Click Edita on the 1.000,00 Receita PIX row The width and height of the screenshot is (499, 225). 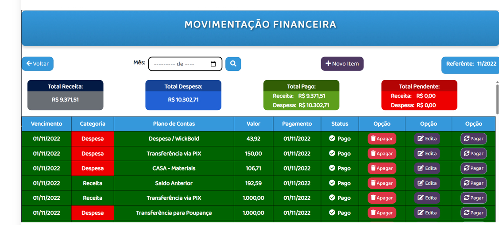pos(427,198)
